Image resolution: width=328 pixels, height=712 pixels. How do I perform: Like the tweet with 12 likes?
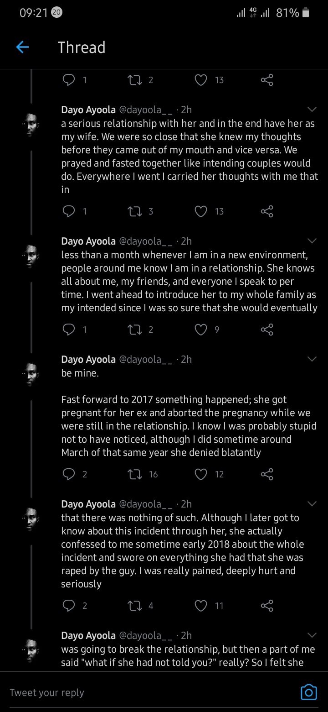tap(201, 474)
